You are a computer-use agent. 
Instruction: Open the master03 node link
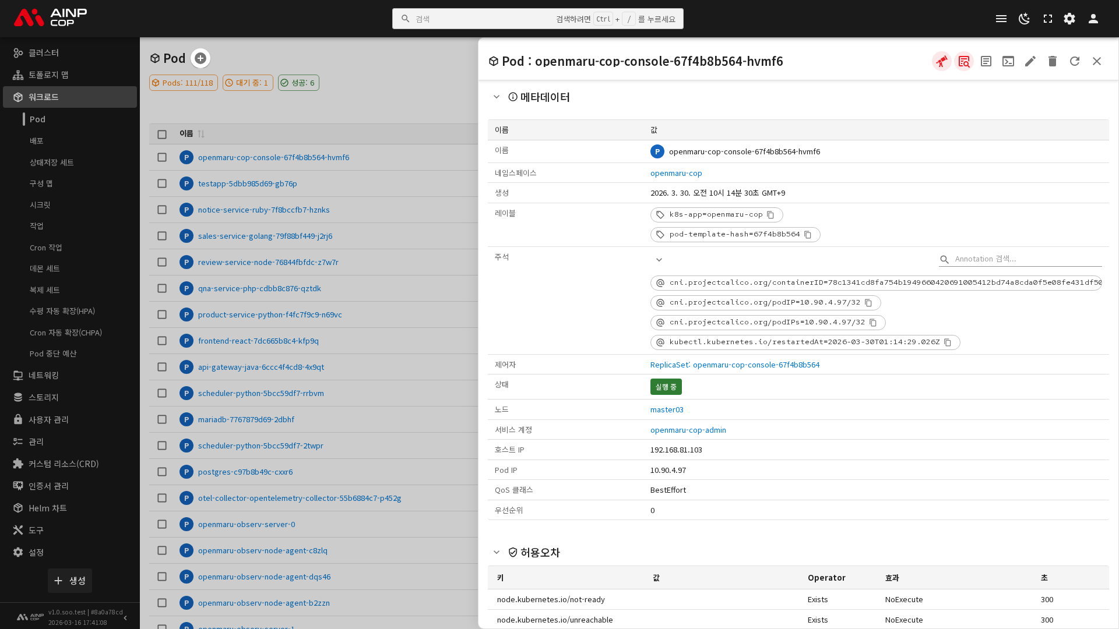click(667, 409)
